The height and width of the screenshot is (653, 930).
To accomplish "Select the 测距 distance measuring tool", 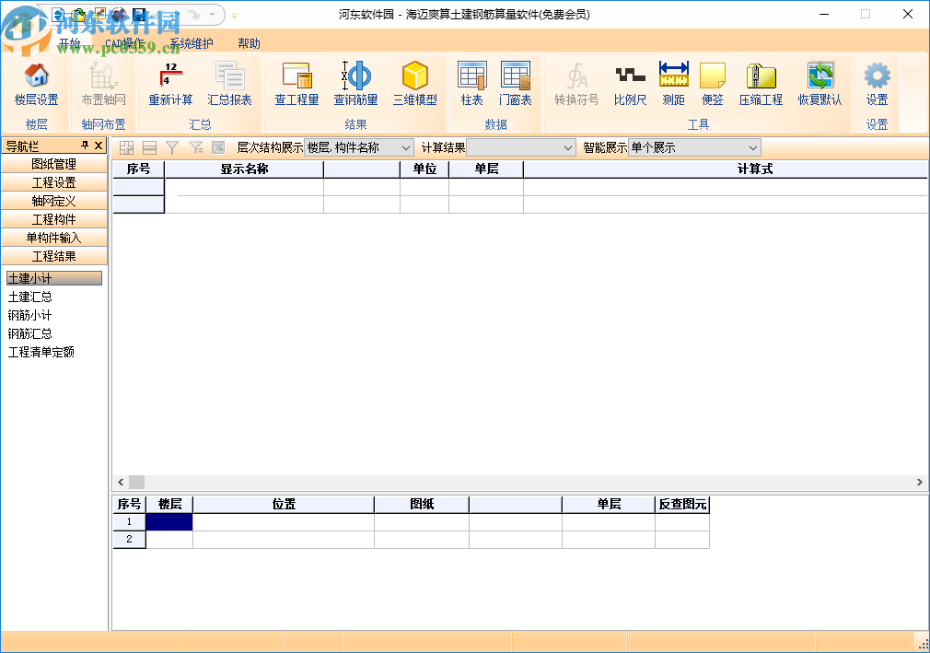I will (x=674, y=85).
